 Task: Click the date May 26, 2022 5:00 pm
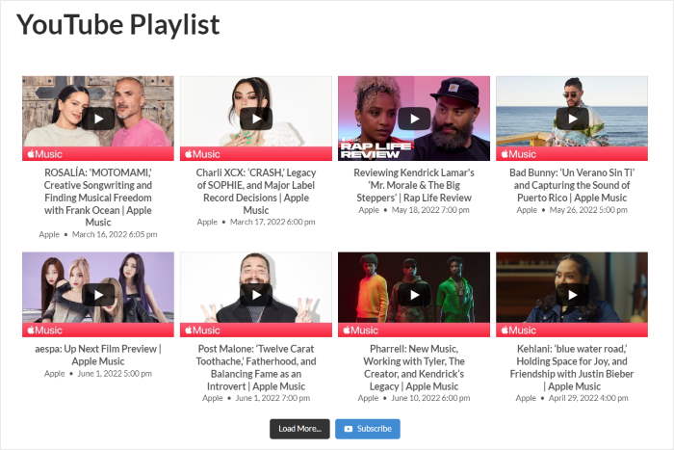click(x=588, y=210)
